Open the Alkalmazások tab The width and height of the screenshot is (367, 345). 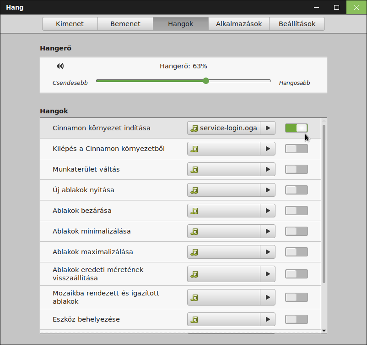(x=239, y=24)
